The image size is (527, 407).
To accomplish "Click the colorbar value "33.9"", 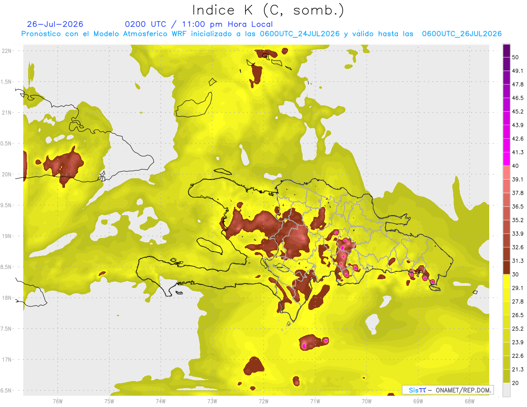I will (x=518, y=234).
